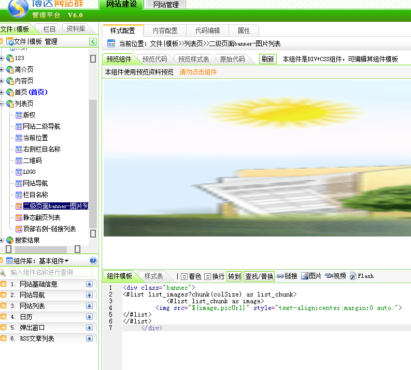This screenshot has height=370, width=411.
Task: Select the LOGO component in tree
Action: coord(29,172)
